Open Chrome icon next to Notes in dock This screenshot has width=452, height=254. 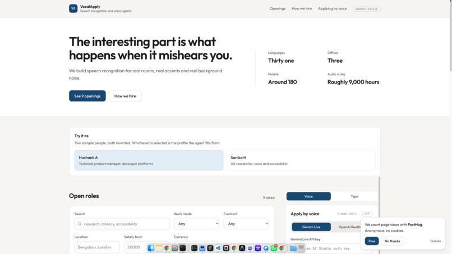click(x=167, y=248)
